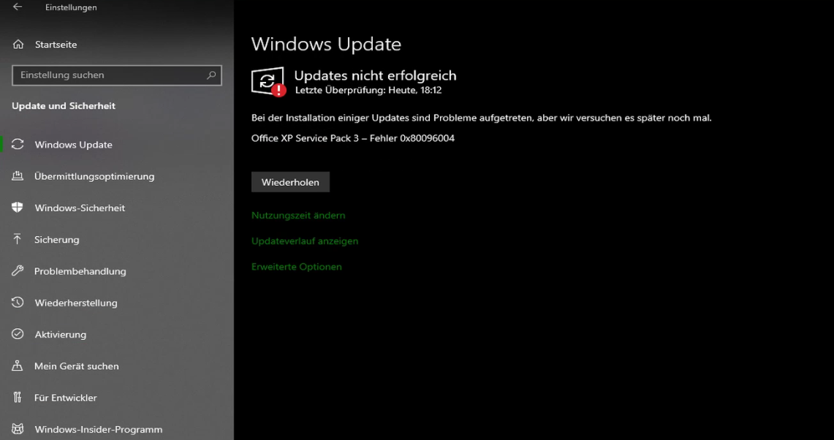Click the Mein Gerät suchen locator icon
834x440 pixels.
point(18,365)
